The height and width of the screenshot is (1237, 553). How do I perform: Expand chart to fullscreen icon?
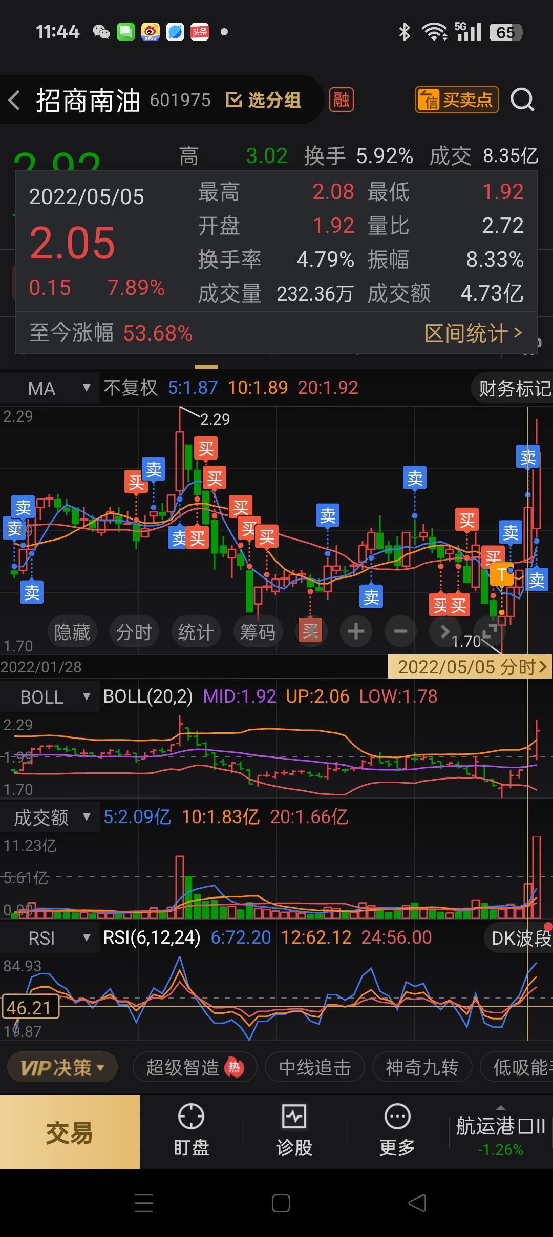pyautogui.click(x=489, y=631)
